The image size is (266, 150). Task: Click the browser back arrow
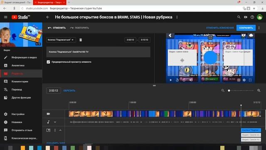tap(5, 8)
